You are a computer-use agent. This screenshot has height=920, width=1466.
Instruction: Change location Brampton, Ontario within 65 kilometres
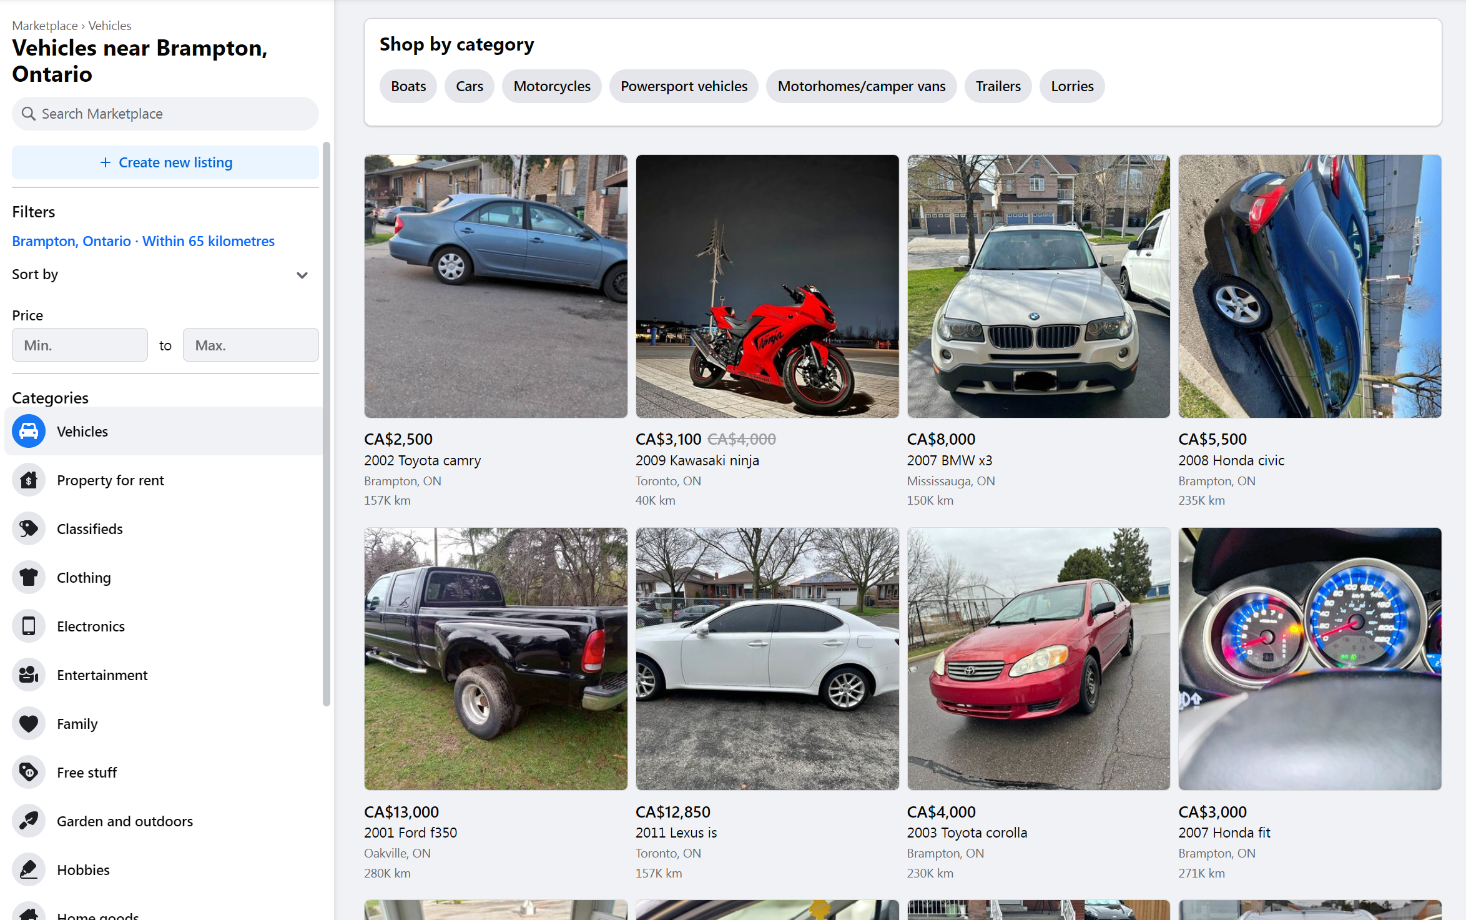click(143, 241)
